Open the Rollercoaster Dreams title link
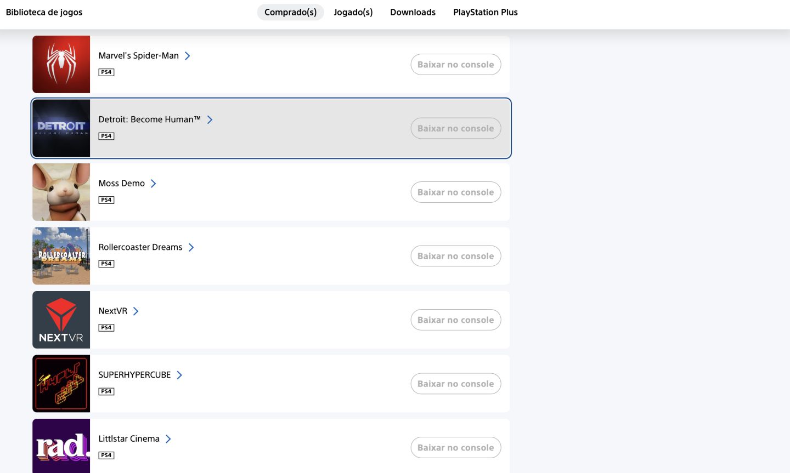 (140, 247)
